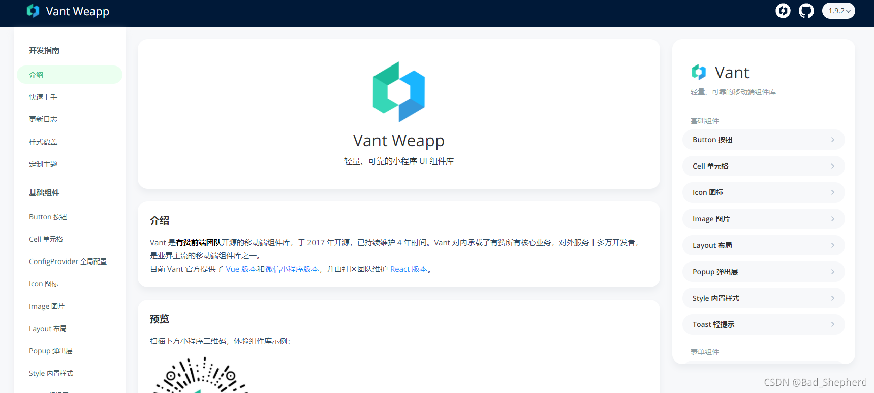This screenshot has width=874, height=393.
Task: Click the large Vant Weapp logo image
Action: click(399, 92)
